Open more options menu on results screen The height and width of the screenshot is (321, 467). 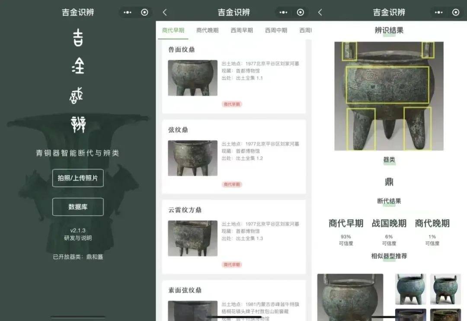coord(439,13)
